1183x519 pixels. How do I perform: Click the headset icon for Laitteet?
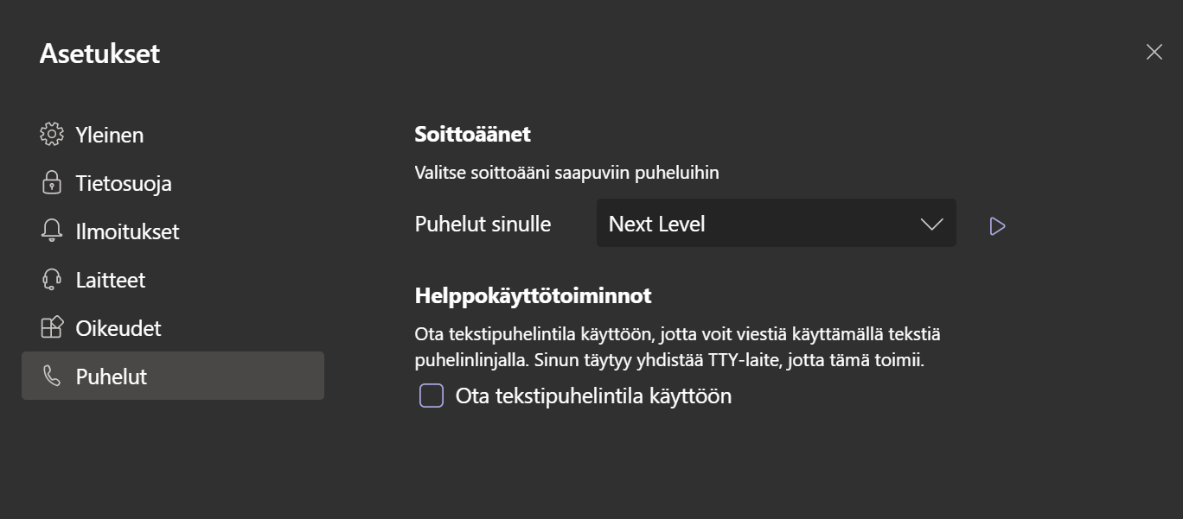coord(52,280)
